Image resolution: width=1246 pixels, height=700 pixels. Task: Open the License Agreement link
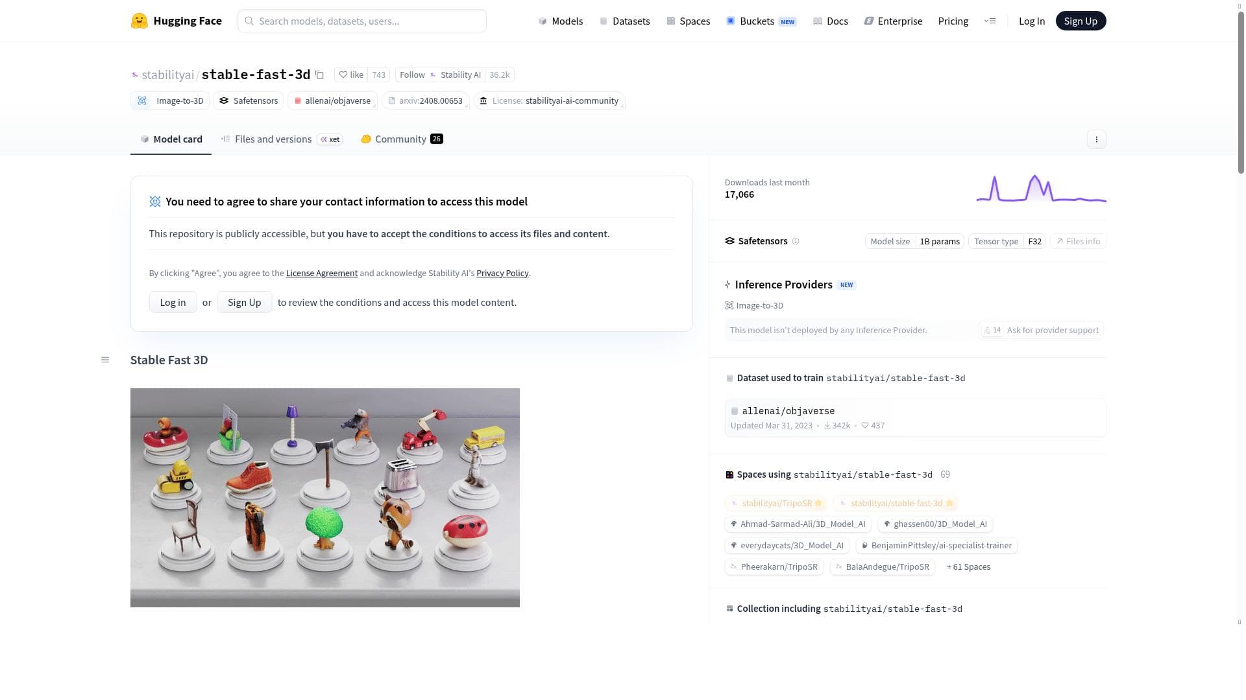321,273
